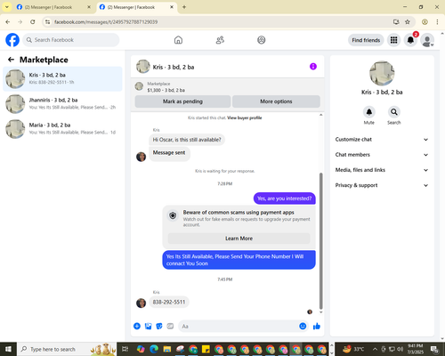Image resolution: width=445 pixels, height=356 pixels.
Task: Click the Mark as pending button
Action: coord(182,101)
